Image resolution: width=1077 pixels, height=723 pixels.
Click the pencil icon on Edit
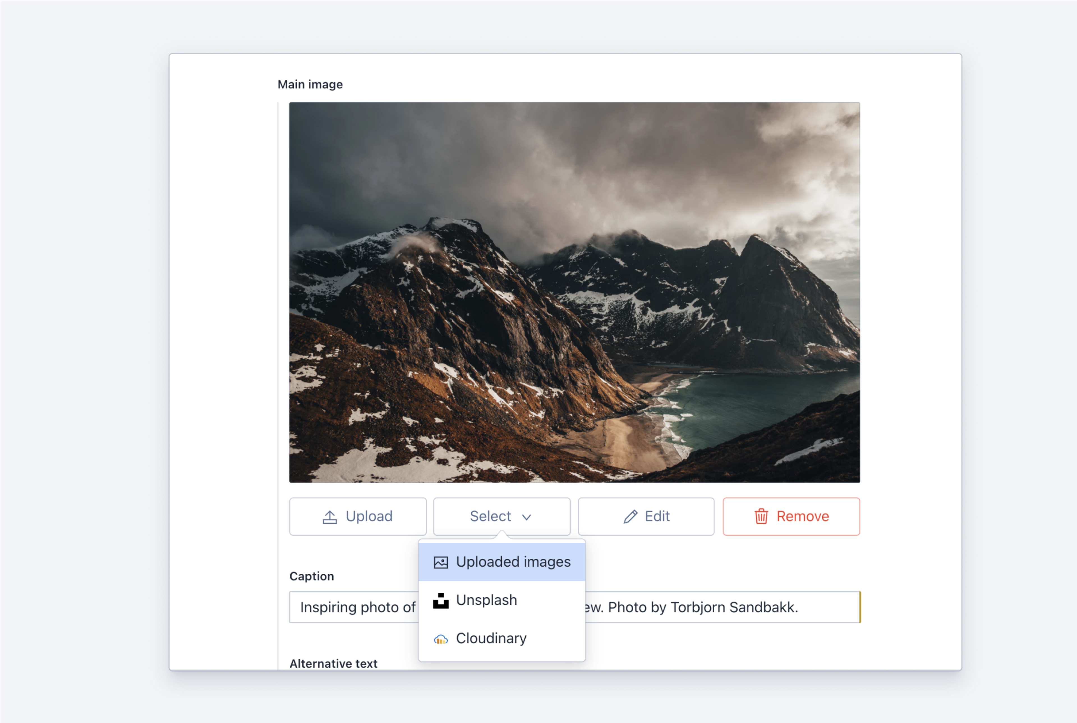click(x=630, y=517)
